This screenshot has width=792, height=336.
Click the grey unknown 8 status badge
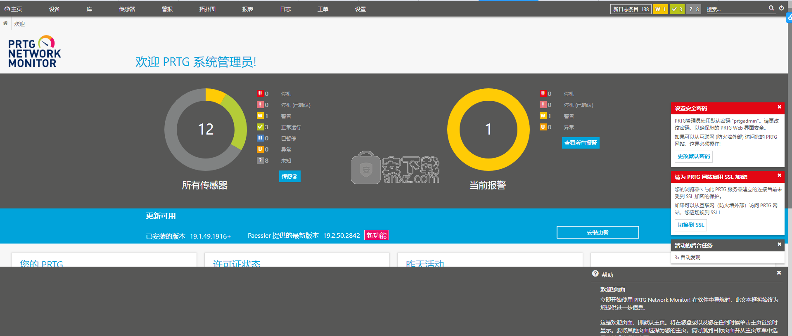pos(694,9)
